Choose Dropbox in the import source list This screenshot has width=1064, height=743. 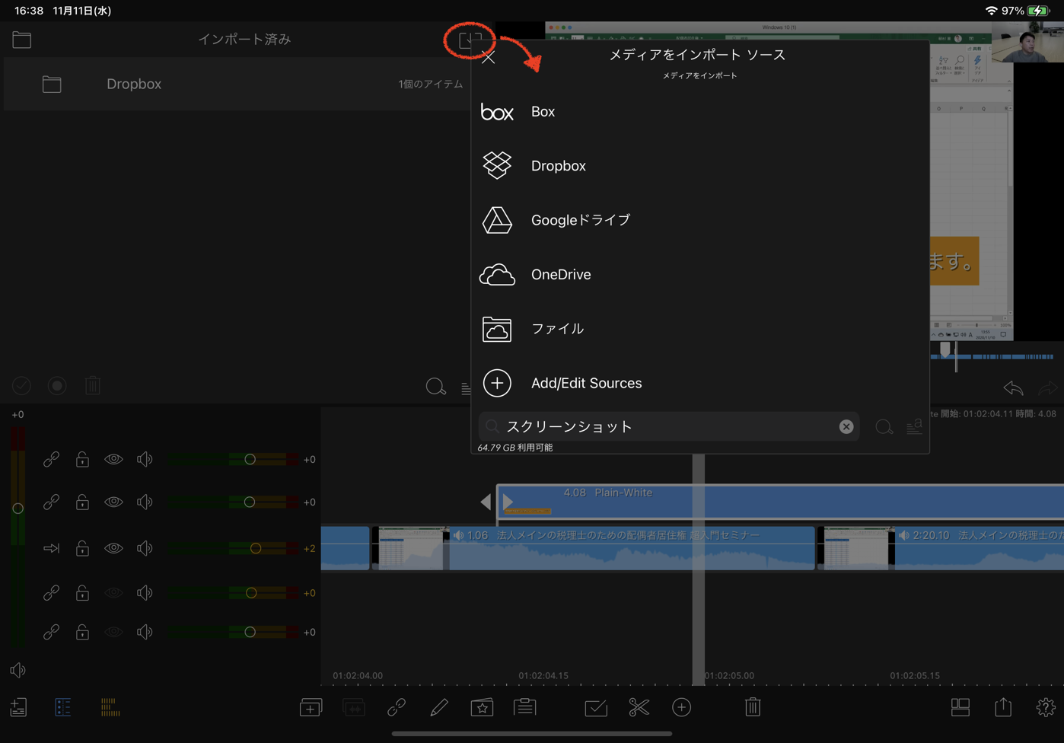700,166
